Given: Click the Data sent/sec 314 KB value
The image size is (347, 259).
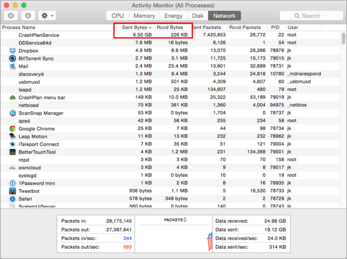Looking at the screenshot, I should tap(277, 247).
